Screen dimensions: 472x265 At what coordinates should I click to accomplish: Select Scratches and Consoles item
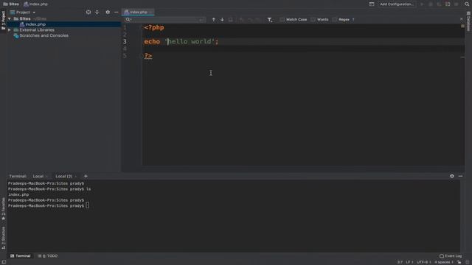[44, 35]
